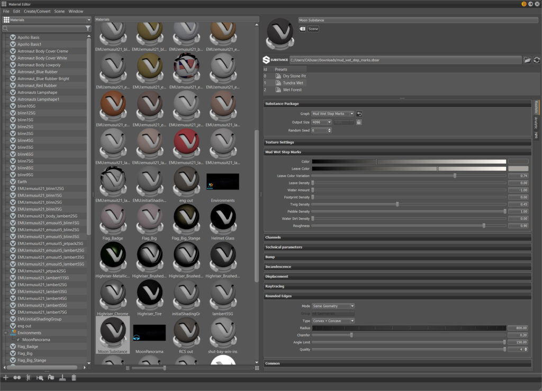Expand the Displacement section

click(398, 277)
